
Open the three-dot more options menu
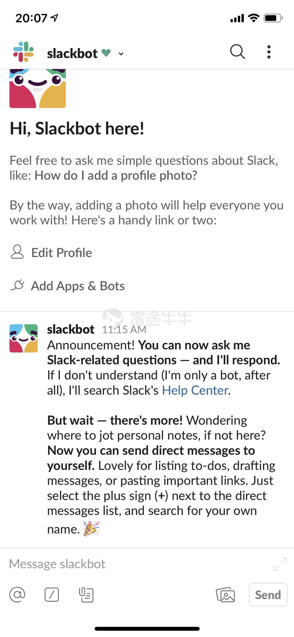(x=269, y=52)
